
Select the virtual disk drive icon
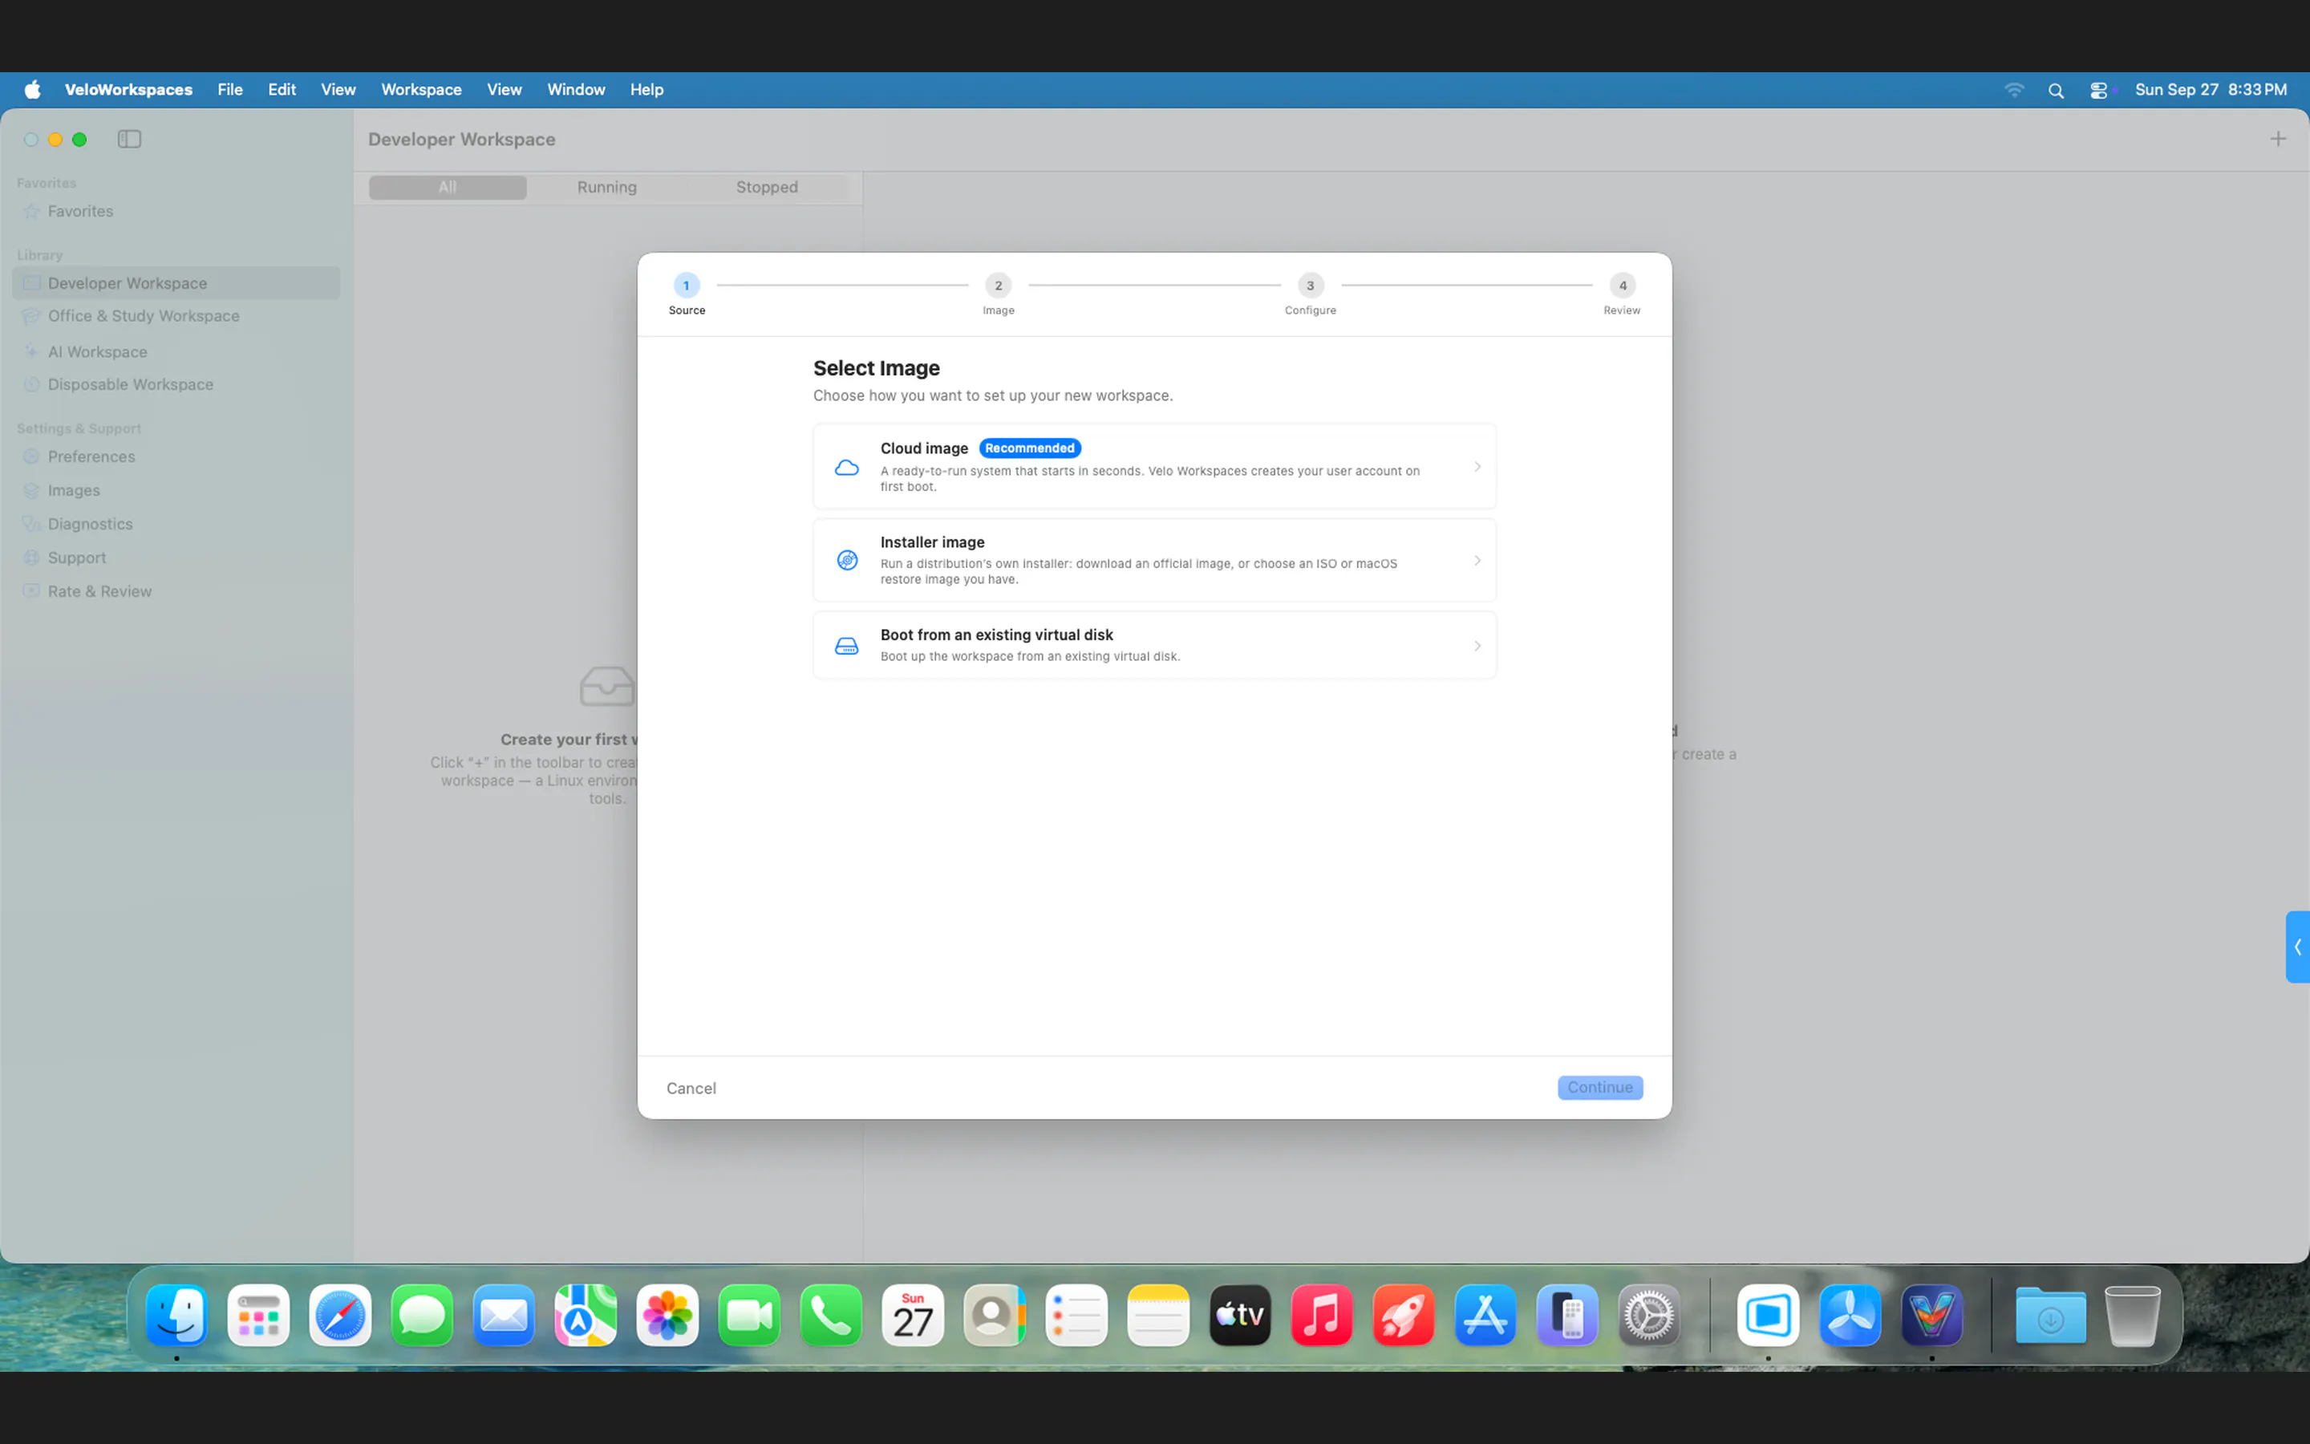[x=847, y=647]
